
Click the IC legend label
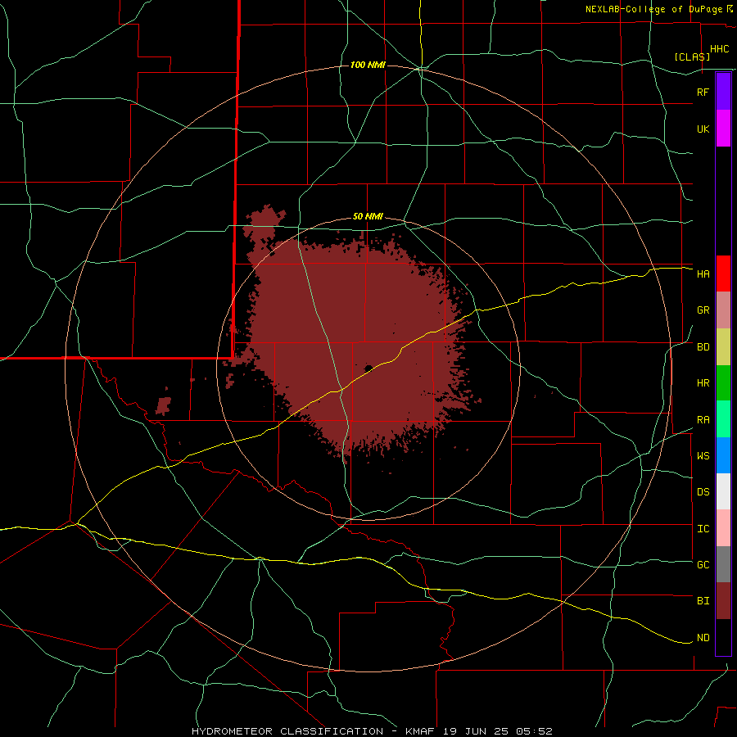point(703,529)
